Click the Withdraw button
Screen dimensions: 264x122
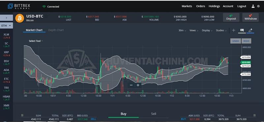250,17
